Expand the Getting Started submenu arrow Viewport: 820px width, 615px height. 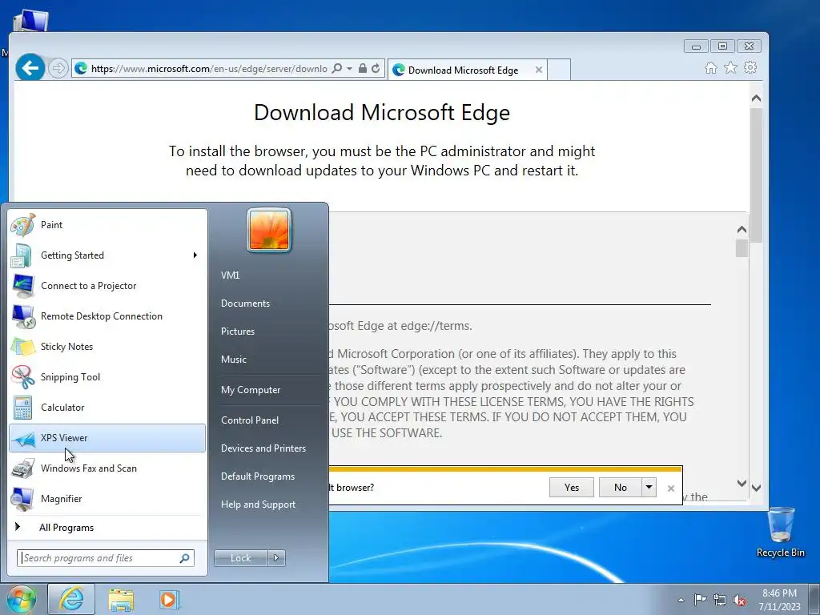click(x=195, y=255)
